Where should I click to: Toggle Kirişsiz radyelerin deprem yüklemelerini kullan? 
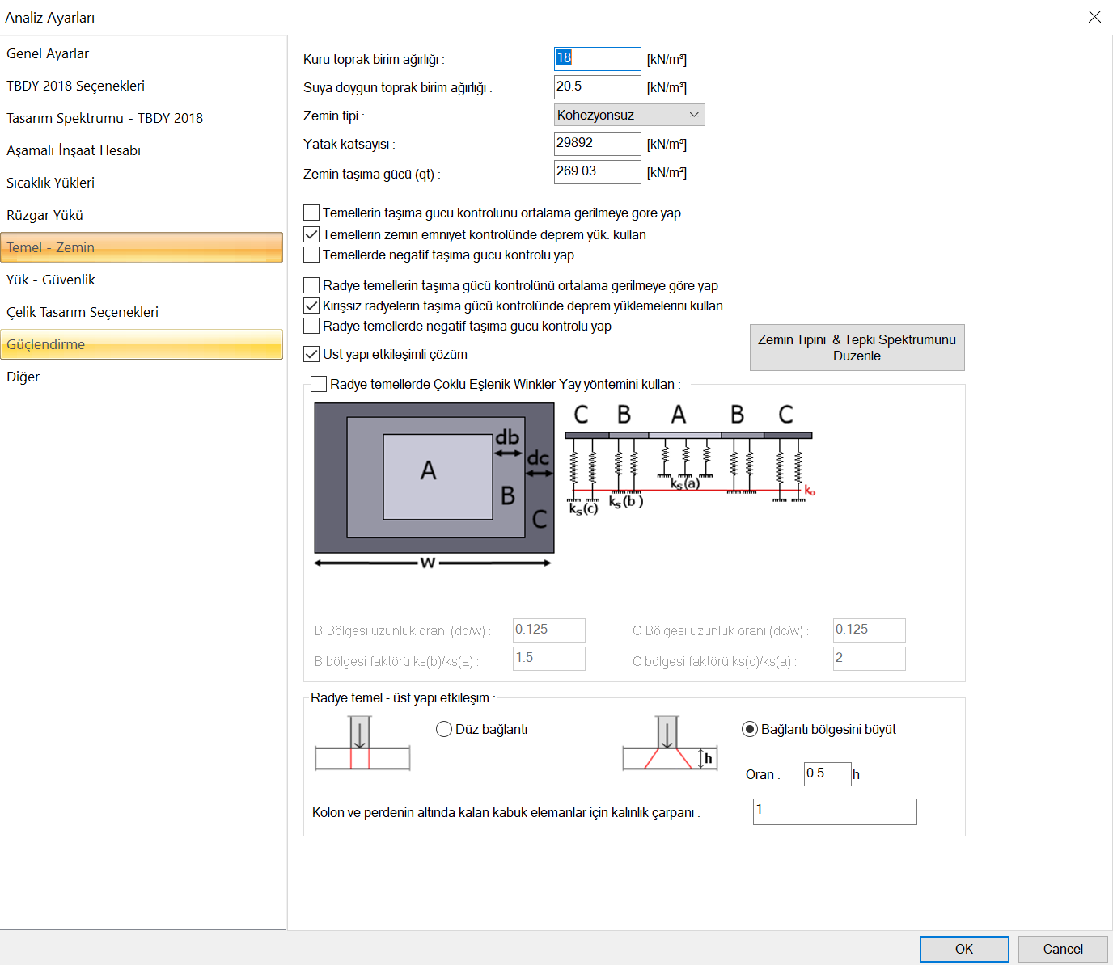(x=311, y=306)
